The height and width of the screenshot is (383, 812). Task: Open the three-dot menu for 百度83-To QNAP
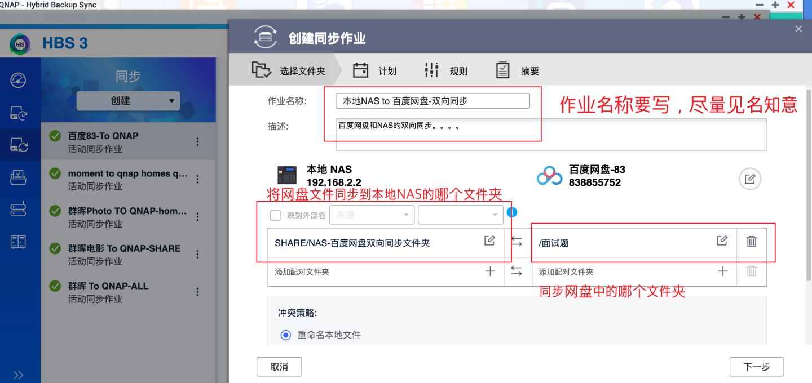pyautogui.click(x=198, y=141)
